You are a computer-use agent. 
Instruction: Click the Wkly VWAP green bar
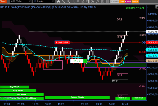point(18,91)
